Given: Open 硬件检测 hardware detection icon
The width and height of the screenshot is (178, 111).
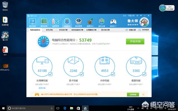Looking at the screenshot, I should (44, 22).
